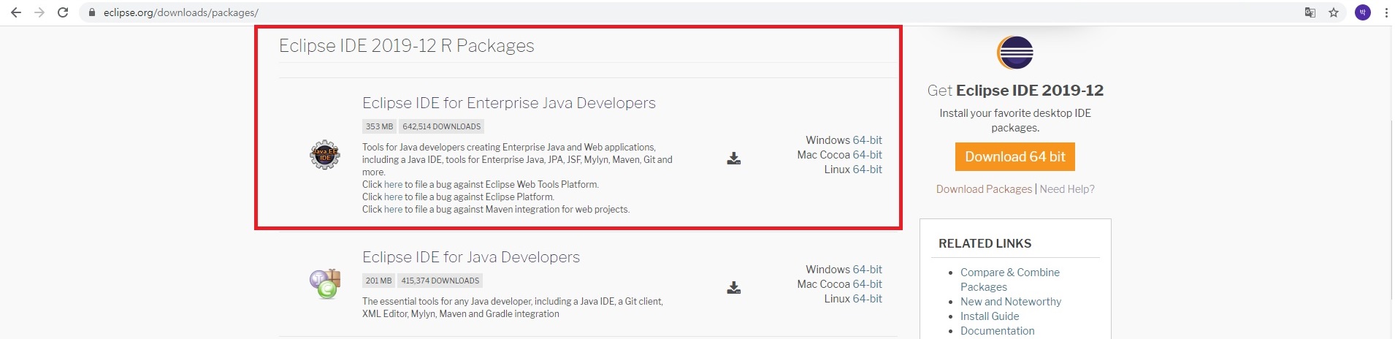Open Eclipse IDE for Java Developers title
This screenshot has height=339, width=1395.
point(471,257)
